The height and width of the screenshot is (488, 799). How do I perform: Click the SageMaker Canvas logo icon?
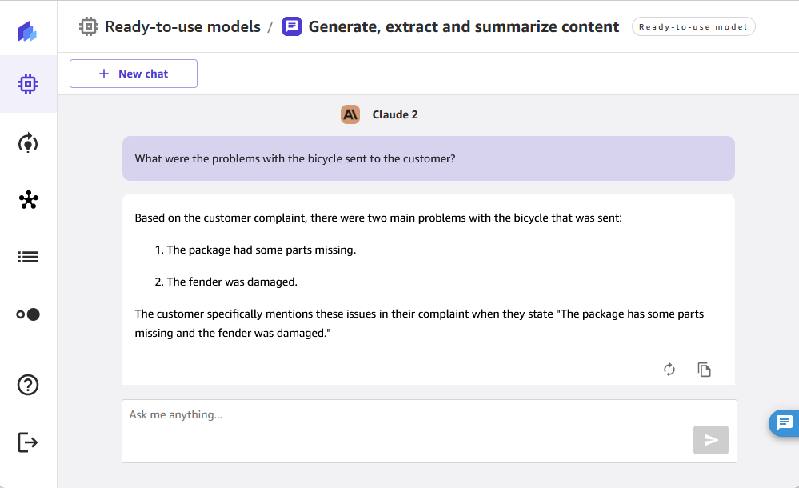point(28,32)
